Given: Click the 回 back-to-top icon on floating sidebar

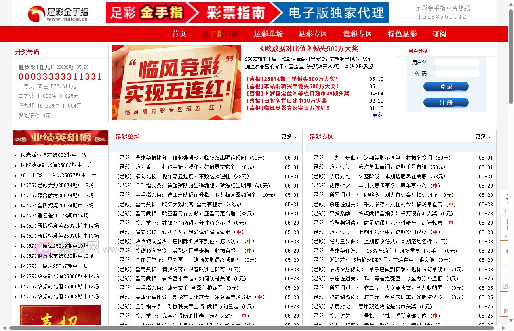Looking at the screenshot, I should pyautogui.click(x=506, y=308).
